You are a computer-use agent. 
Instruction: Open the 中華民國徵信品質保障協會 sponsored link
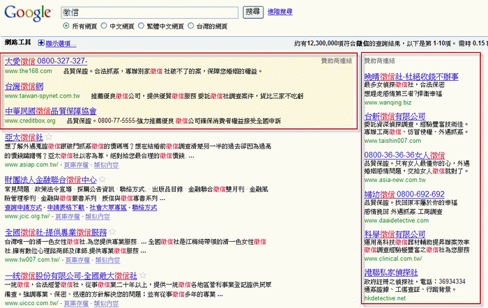pyautogui.click(x=50, y=111)
